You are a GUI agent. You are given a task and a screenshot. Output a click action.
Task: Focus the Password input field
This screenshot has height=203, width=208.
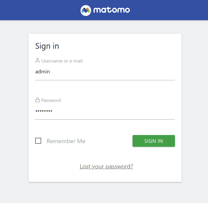click(x=105, y=111)
